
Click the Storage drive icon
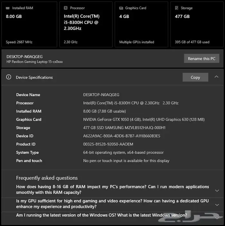pos(176,8)
